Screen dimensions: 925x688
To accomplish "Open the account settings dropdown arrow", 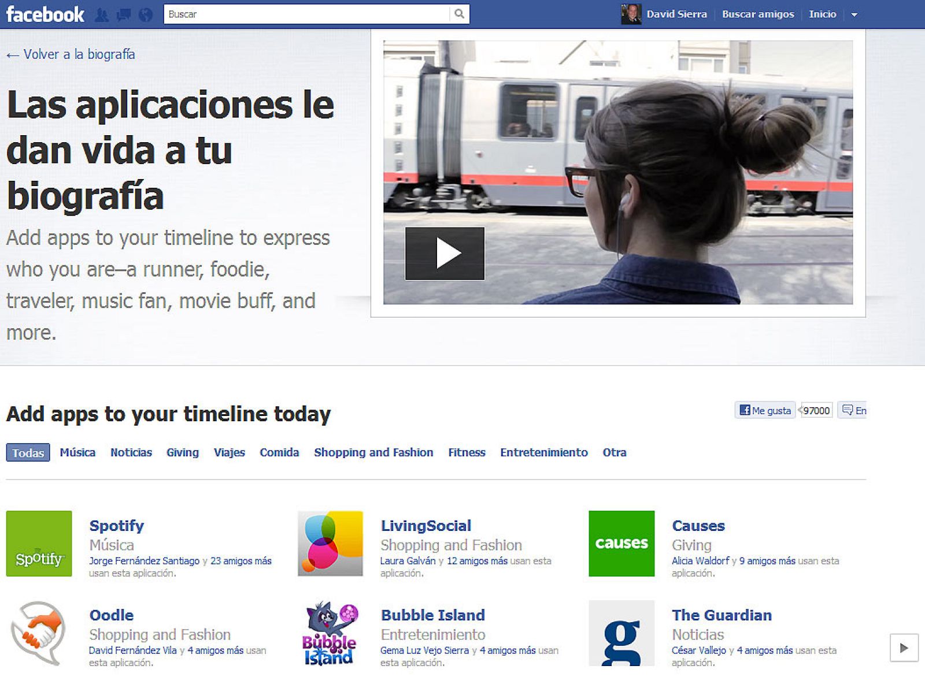I will tap(855, 14).
